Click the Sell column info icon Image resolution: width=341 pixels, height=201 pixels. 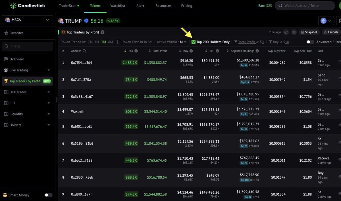217,51
